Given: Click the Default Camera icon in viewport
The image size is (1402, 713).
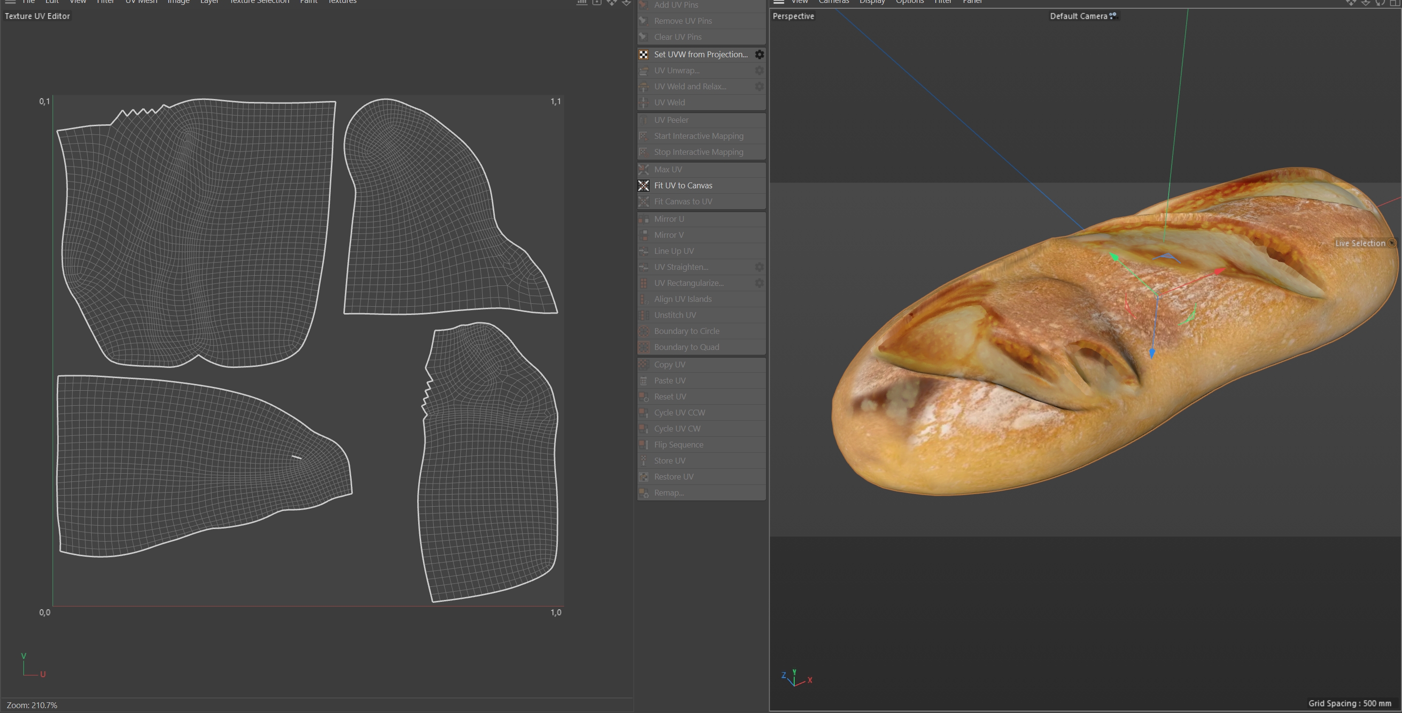Looking at the screenshot, I should (1113, 16).
